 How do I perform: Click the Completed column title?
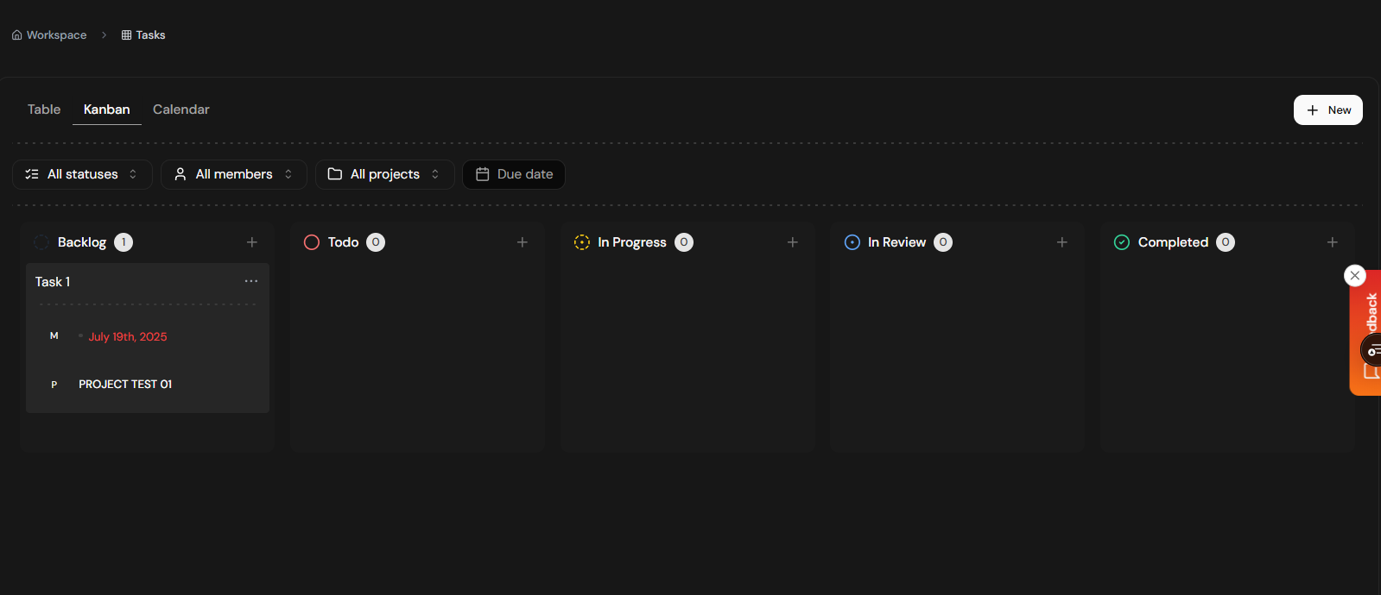pyautogui.click(x=1173, y=242)
